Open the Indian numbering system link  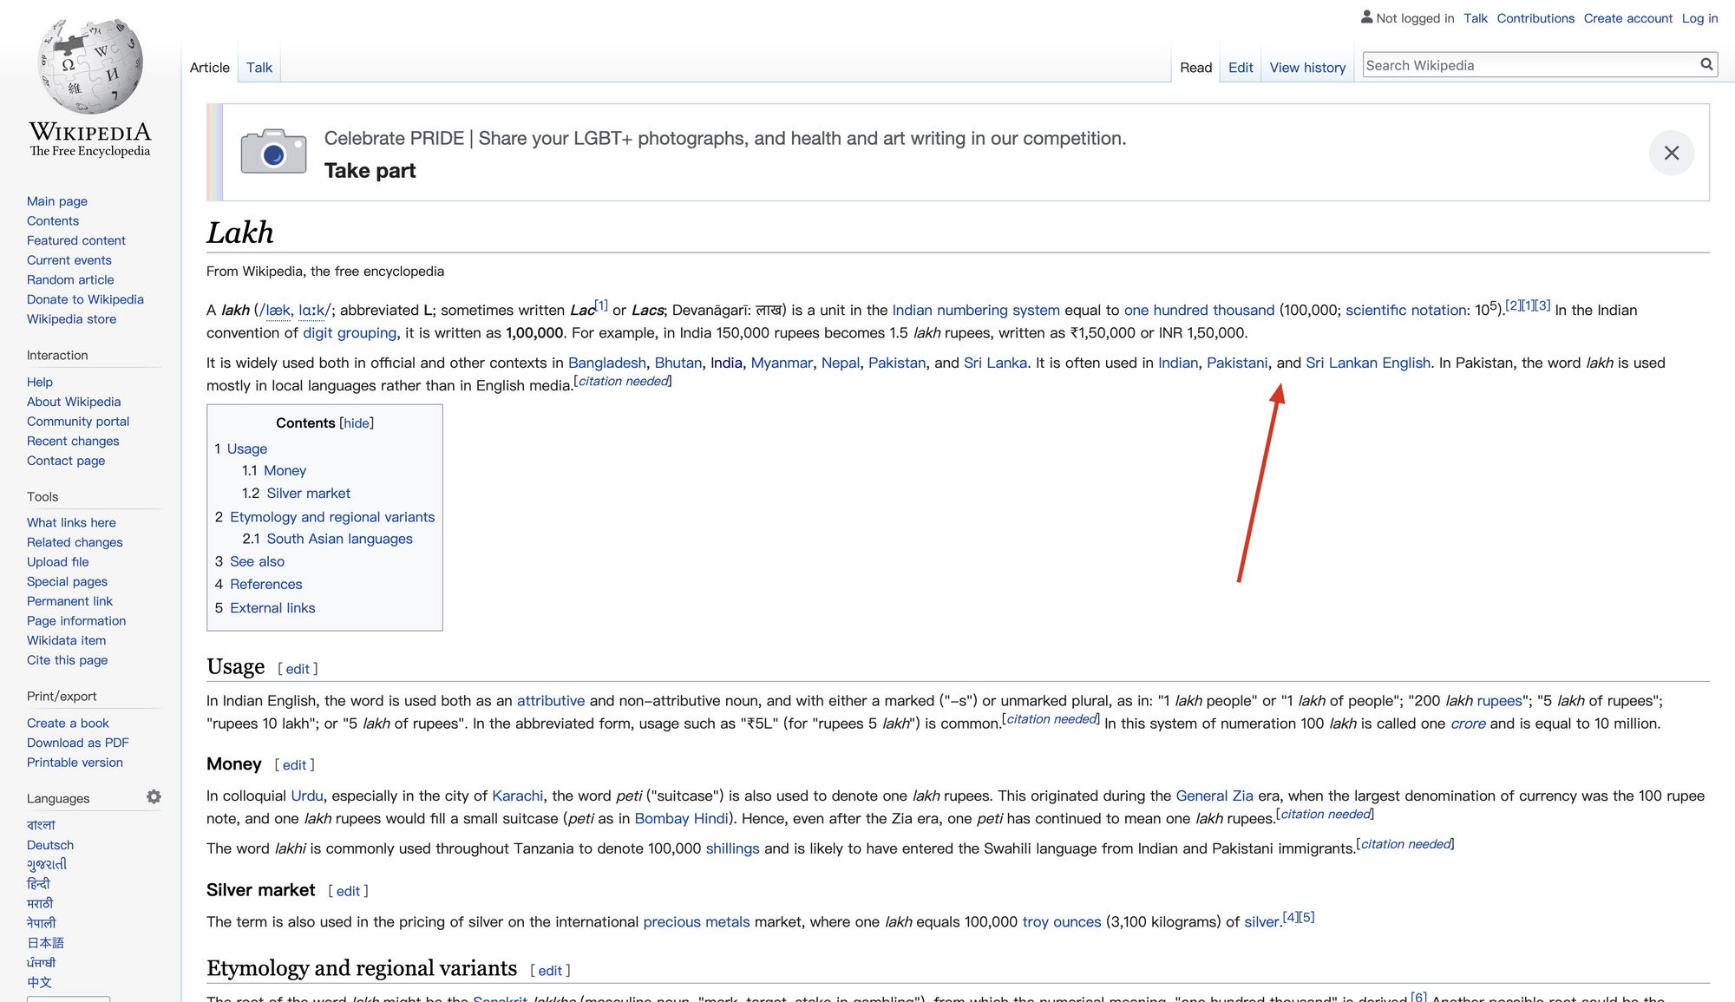(x=975, y=311)
